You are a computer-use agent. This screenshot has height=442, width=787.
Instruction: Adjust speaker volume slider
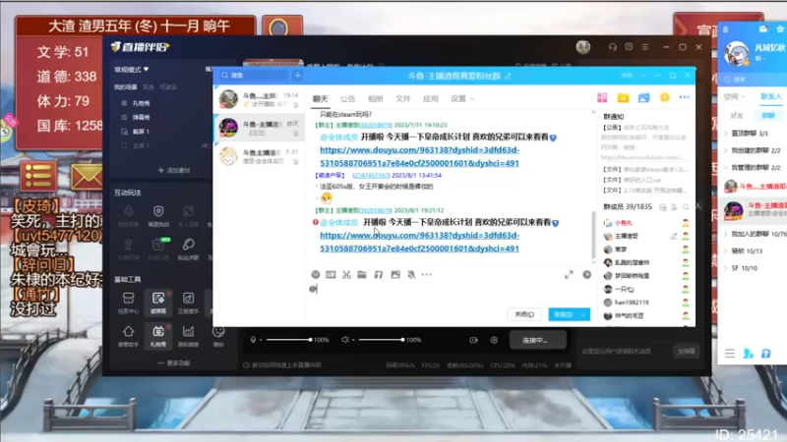coord(381,340)
